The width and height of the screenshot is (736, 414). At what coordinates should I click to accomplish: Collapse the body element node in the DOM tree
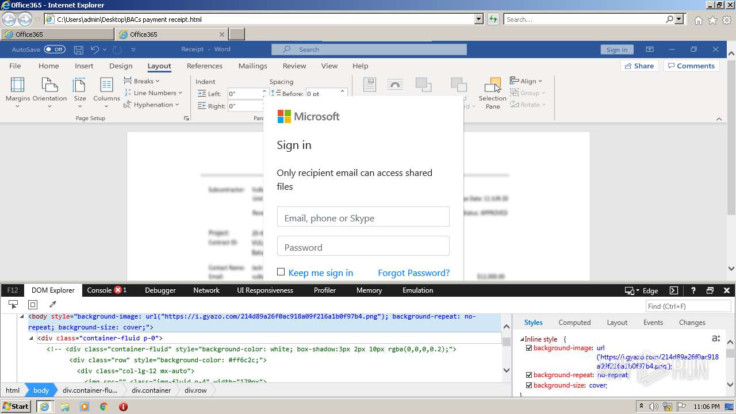[22, 316]
